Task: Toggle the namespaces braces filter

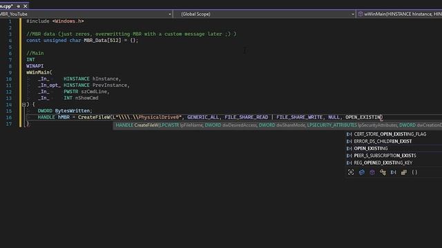Action: click(414, 172)
